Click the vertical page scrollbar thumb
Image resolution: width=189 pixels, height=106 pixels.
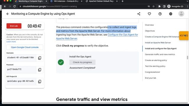pyautogui.click(x=188, y=57)
